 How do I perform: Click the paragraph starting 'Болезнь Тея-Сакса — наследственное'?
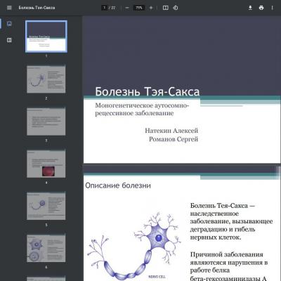coord(231,221)
